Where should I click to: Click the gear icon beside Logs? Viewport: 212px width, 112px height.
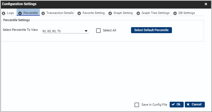tap(4, 13)
